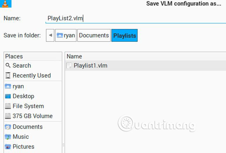
Task: Select the Playlist1.vlm file entry
Action: [90, 66]
